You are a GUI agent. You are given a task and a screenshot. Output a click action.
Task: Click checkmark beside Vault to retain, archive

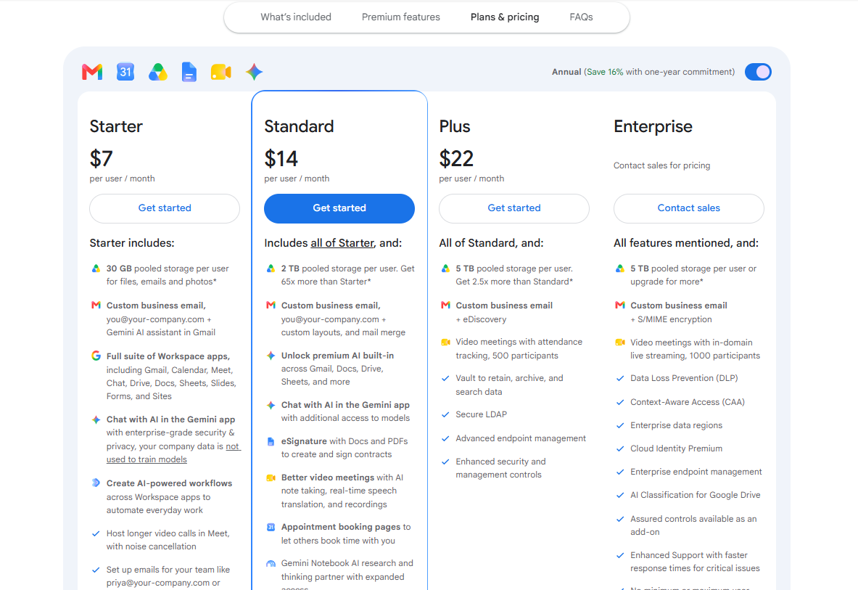click(x=445, y=378)
